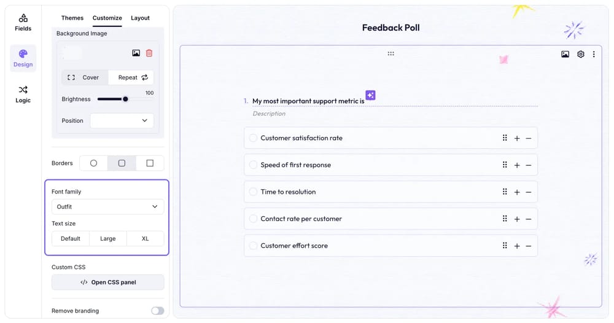614x323 pixels.
Task: Open the Font family dropdown
Action: tap(107, 207)
